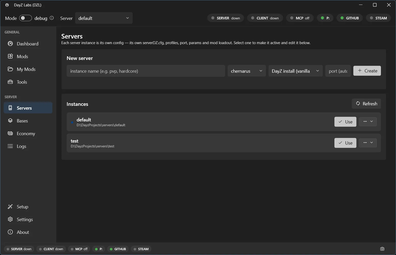The image size is (396, 255).
Task: Click the SERVER down status pill in header
Action: pyautogui.click(x=226, y=18)
